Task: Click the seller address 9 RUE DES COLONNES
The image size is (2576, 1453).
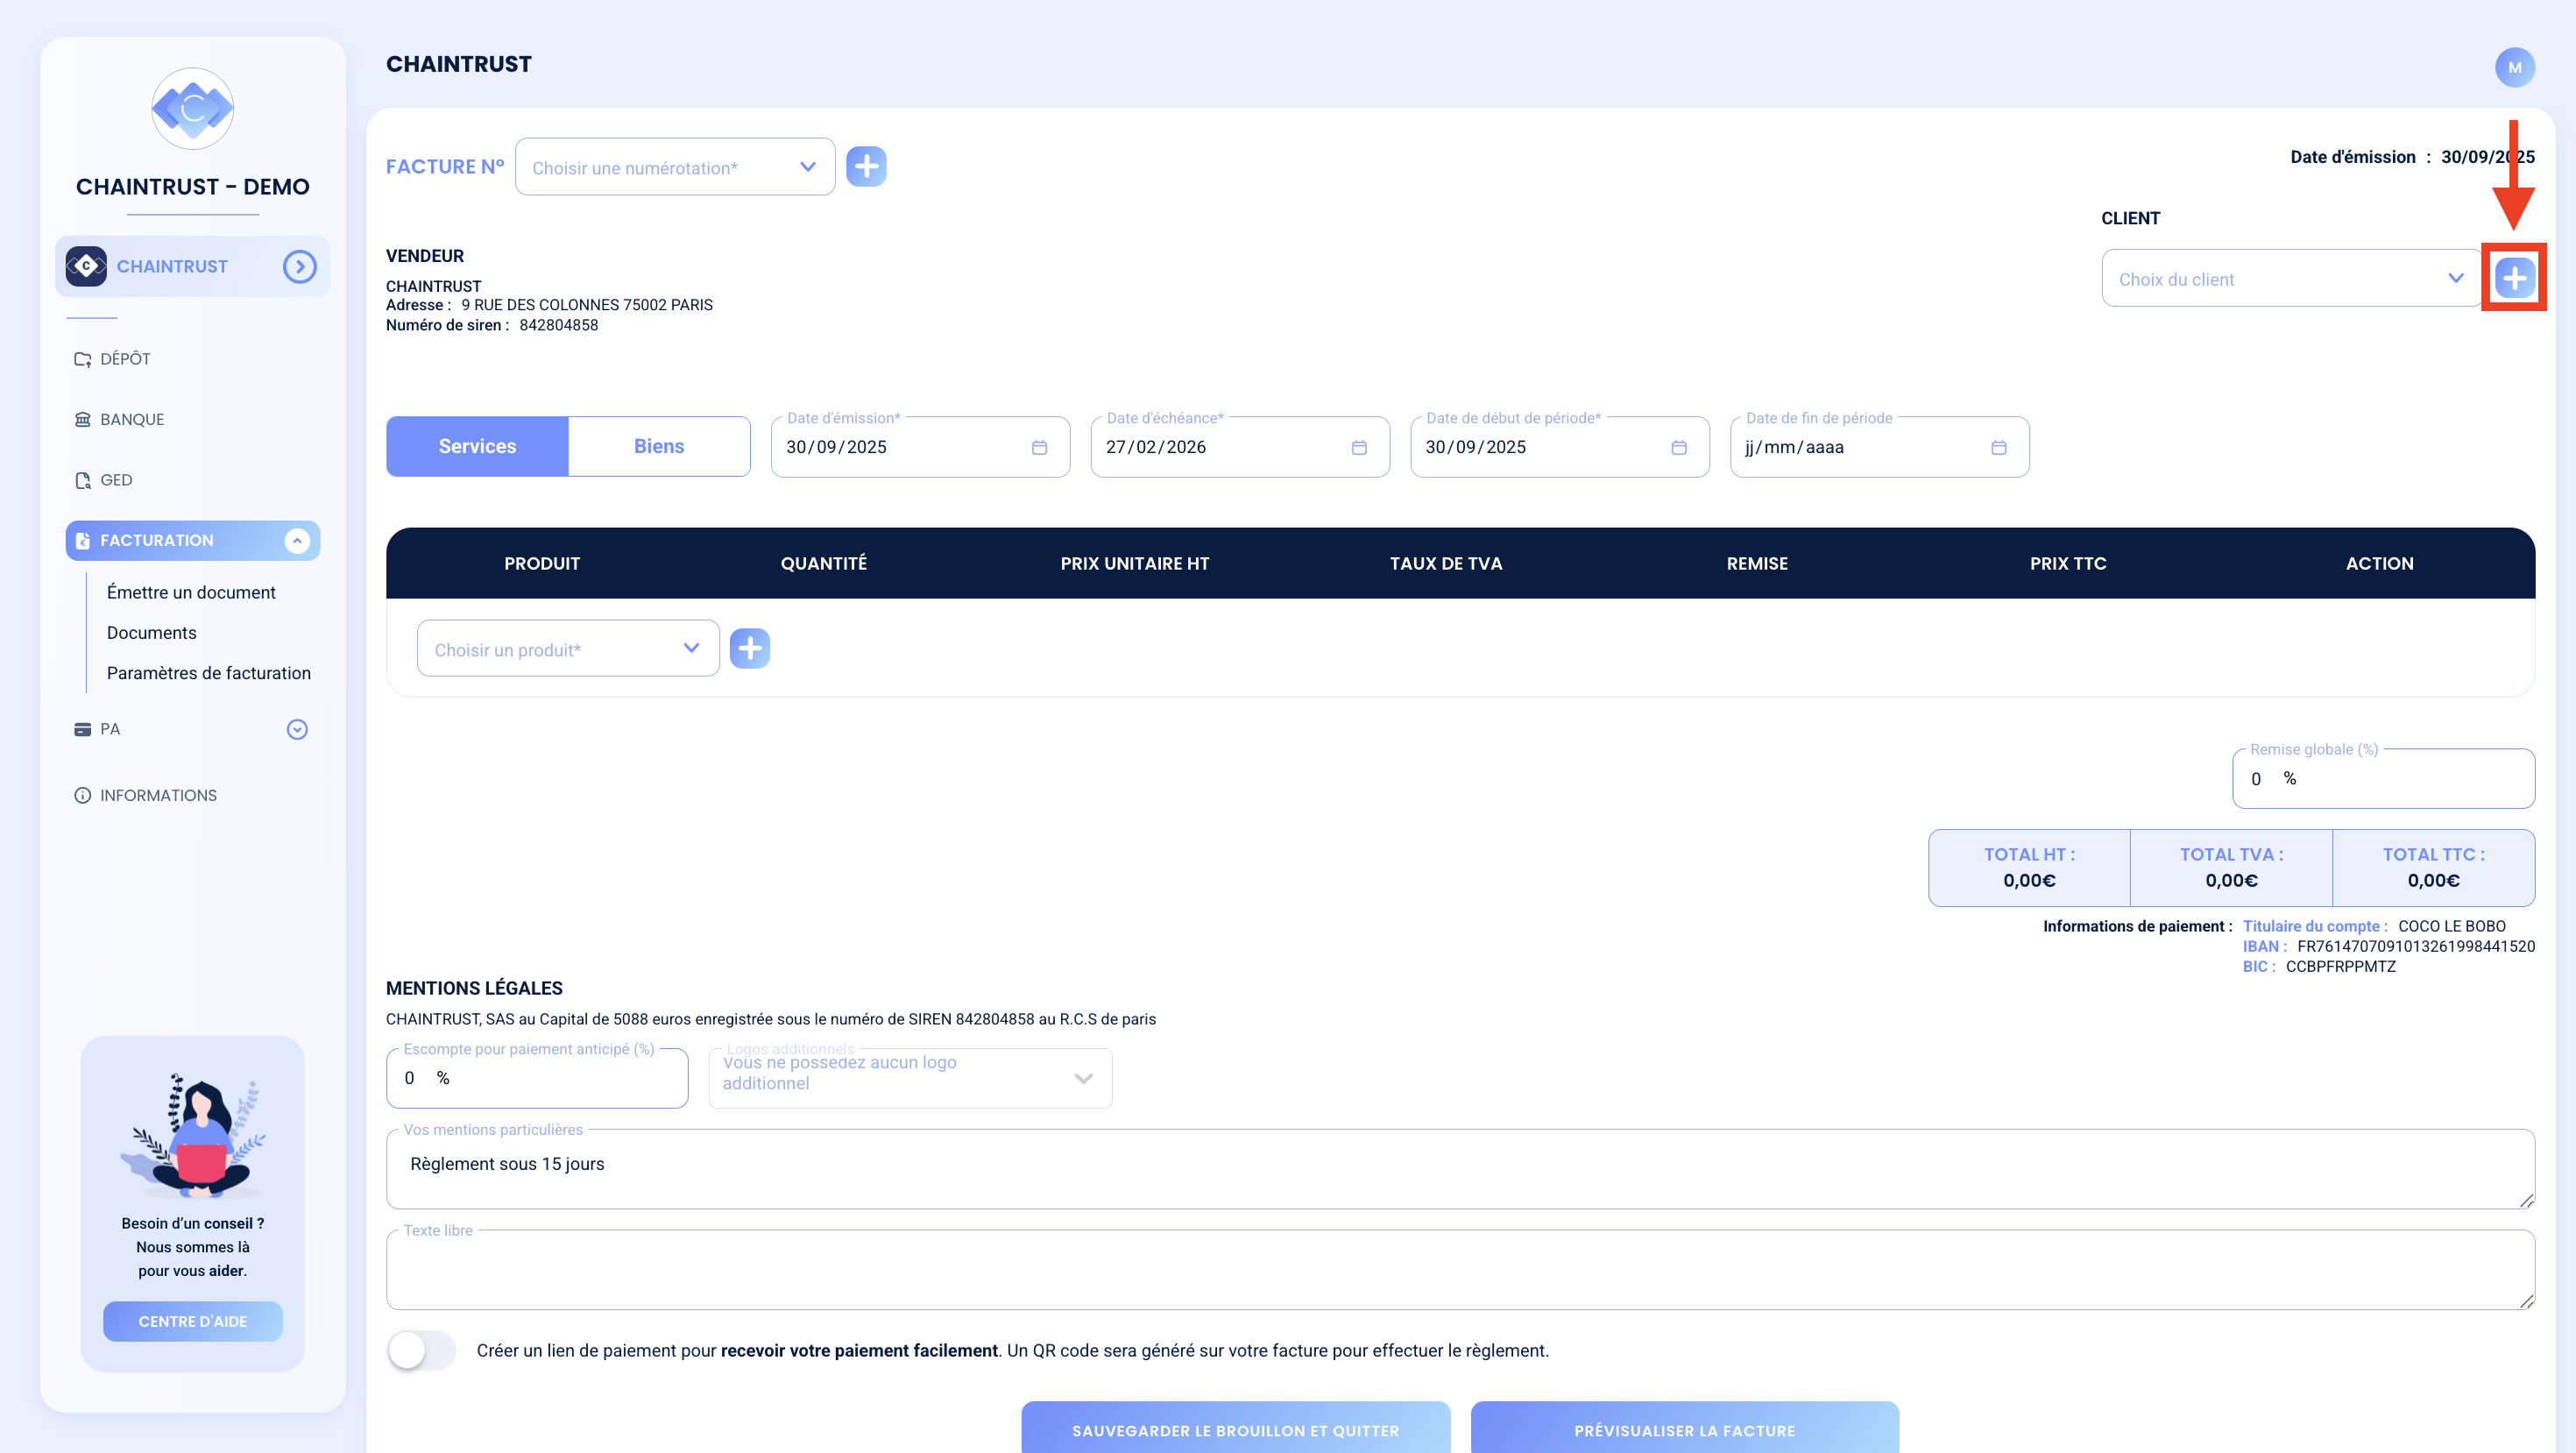Action: click(x=587, y=305)
